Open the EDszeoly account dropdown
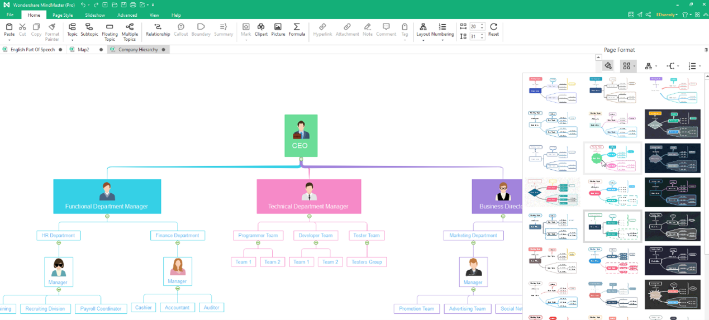Viewport: 709px width, 320px height. click(x=667, y=15)
